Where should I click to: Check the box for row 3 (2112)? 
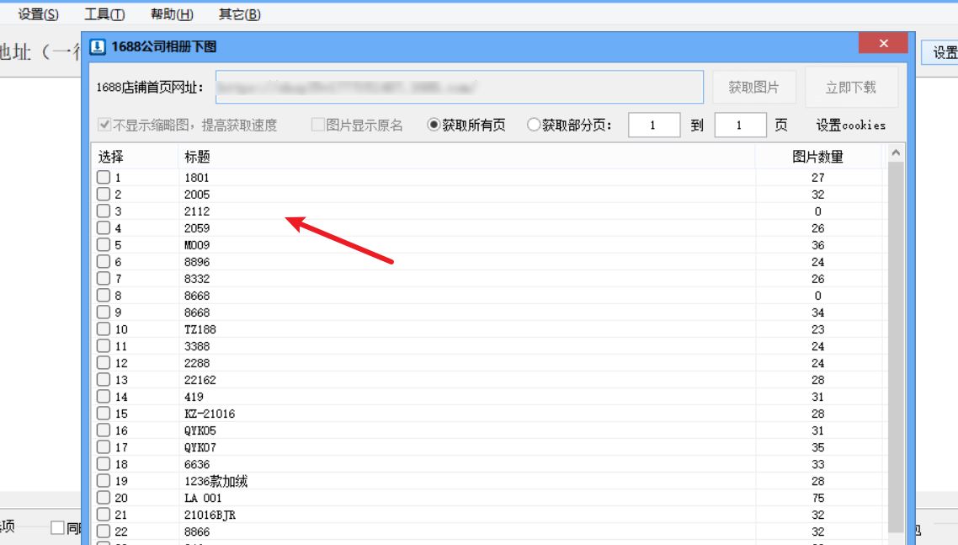coord(104,211)
